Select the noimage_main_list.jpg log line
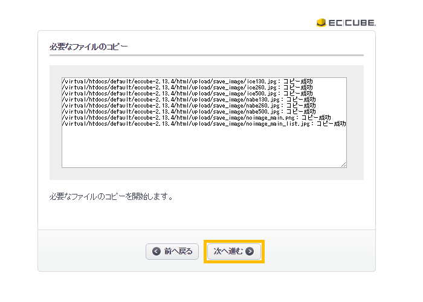Image resolution: width=423 pixels, height=302 pixels. (x=204, y=123)
